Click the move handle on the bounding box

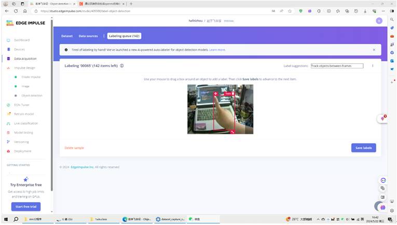pyautogui.click(x=215, y=94)
